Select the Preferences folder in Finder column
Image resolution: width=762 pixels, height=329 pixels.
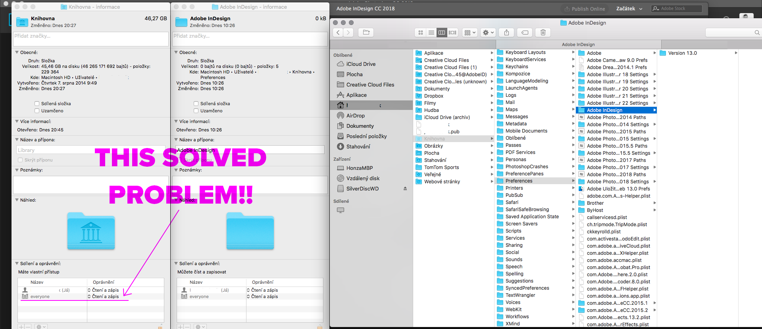click(x=535, y=181)
